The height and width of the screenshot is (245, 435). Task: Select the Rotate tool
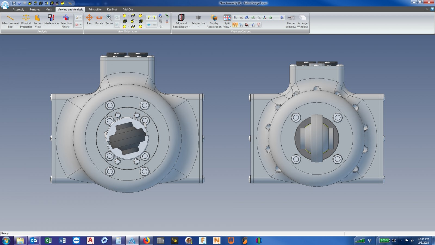click(99, 20)
